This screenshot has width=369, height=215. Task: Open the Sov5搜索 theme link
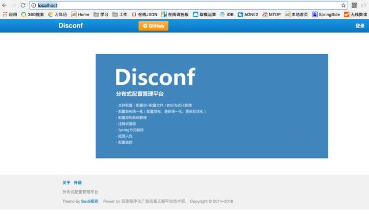[89, 201]
